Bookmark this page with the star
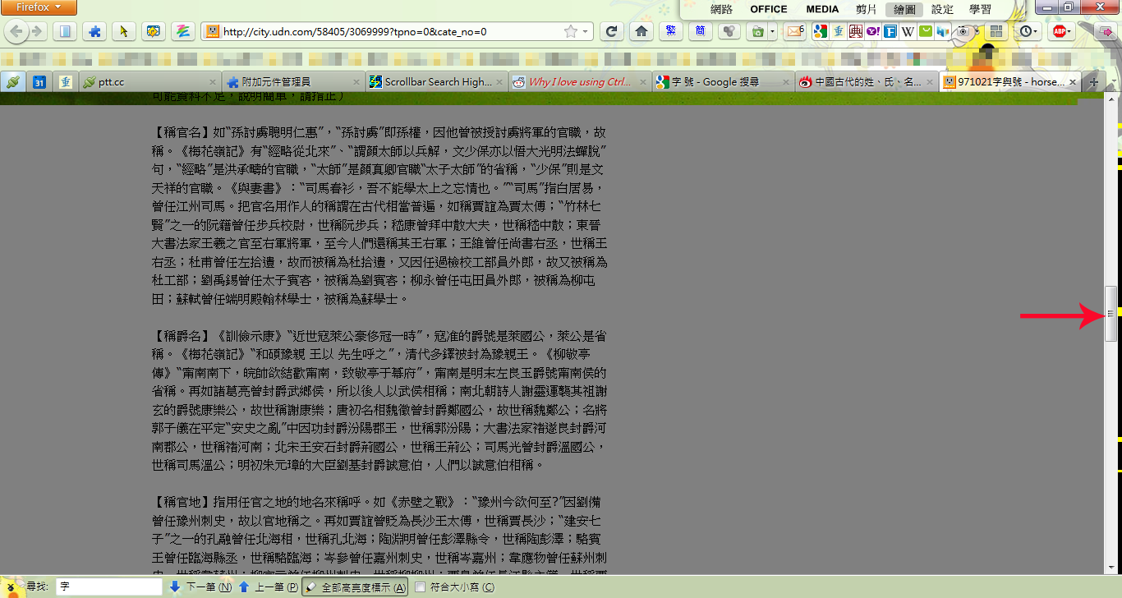The image size is (1122, 598). 571,32
